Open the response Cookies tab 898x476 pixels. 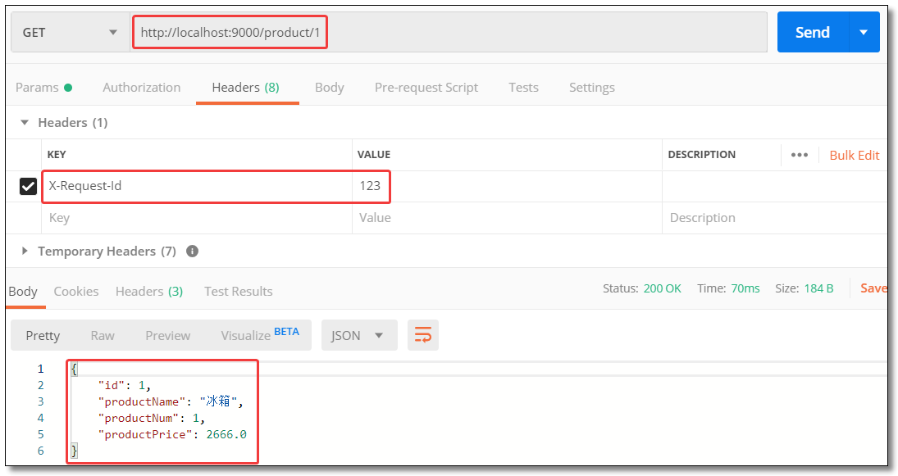pos(76,291)
